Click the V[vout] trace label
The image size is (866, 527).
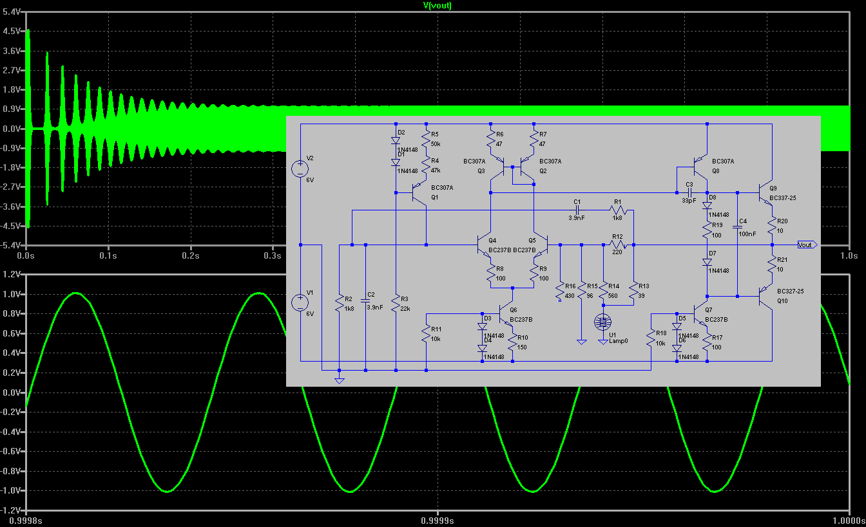pyautogui.click(x=436, y=5)
